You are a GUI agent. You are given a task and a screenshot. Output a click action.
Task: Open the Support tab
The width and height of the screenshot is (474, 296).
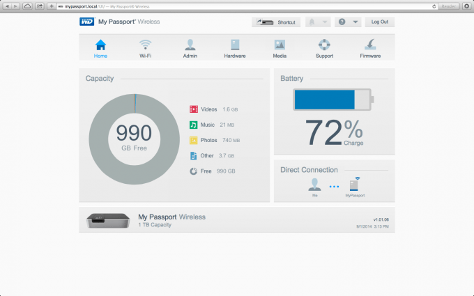pyautogui.click(x=324, y=48)
